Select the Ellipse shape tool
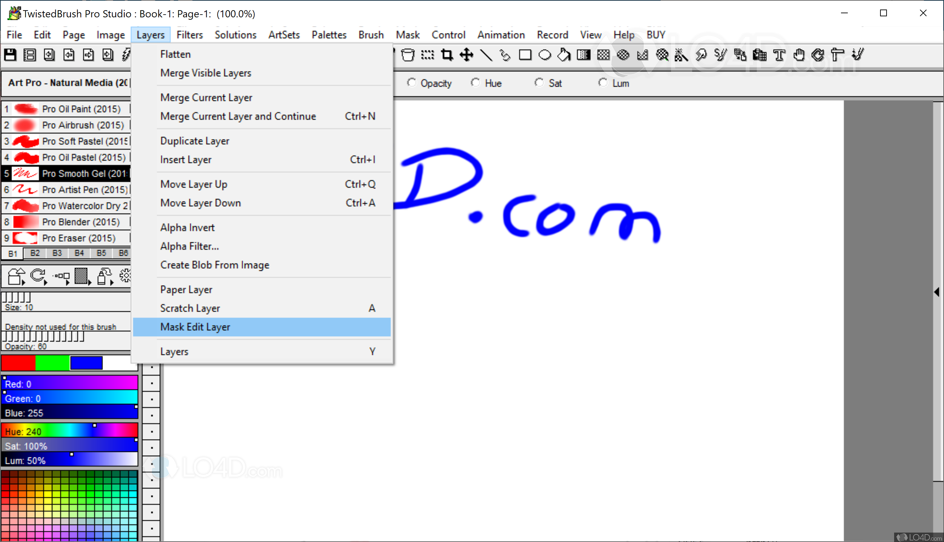The height and width of the screenshot is (542, 944). (545, 55)
